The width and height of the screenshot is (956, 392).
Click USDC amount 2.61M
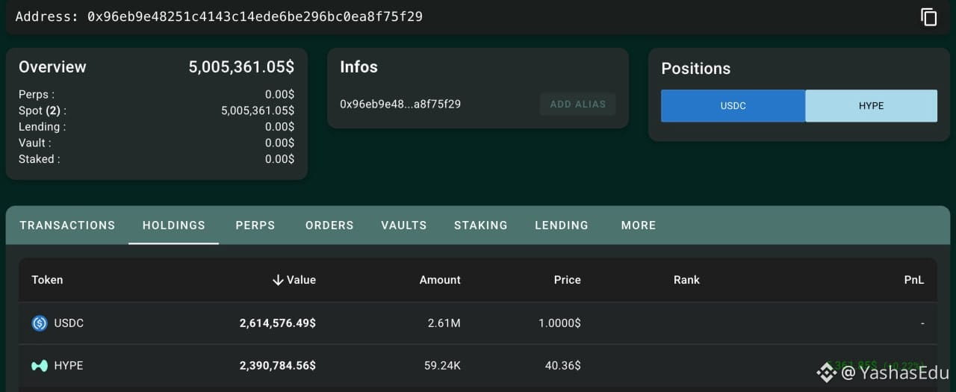(x=444, y=323)
